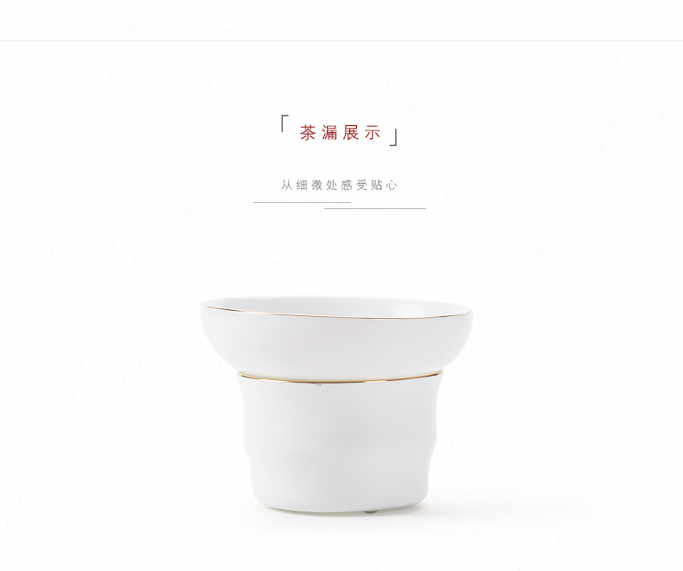Click the small foot under the base holder
This screenshot has height=571, width=683.
point(370,511)
